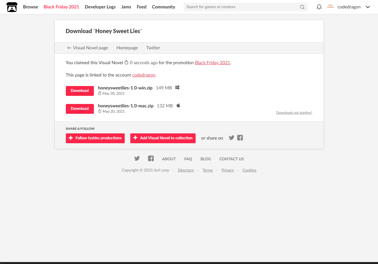Screen dimensions: 378x264
Task: Open footer Facebook icon
Action: [x=151, y=159]
